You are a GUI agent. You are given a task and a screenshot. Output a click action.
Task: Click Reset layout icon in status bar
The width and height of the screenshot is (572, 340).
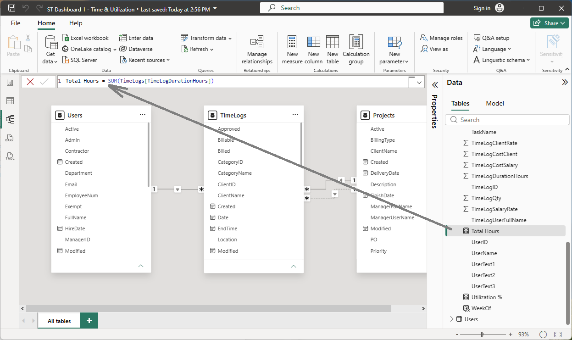(543, 334)
